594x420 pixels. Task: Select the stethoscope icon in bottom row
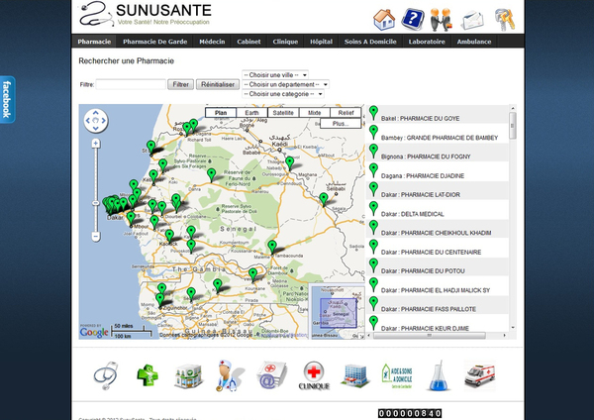(106, 375)
